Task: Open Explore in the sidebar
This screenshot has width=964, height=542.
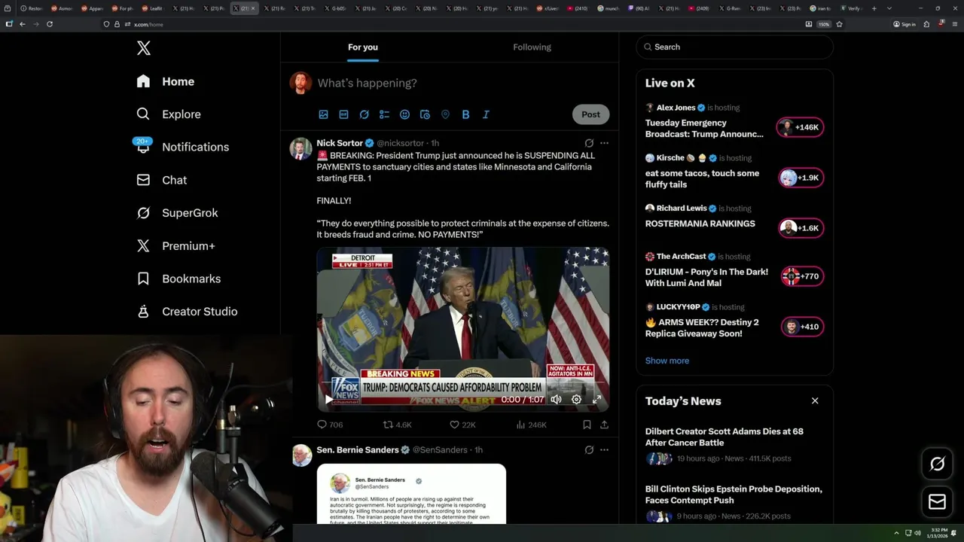Action: coord(169,114)
